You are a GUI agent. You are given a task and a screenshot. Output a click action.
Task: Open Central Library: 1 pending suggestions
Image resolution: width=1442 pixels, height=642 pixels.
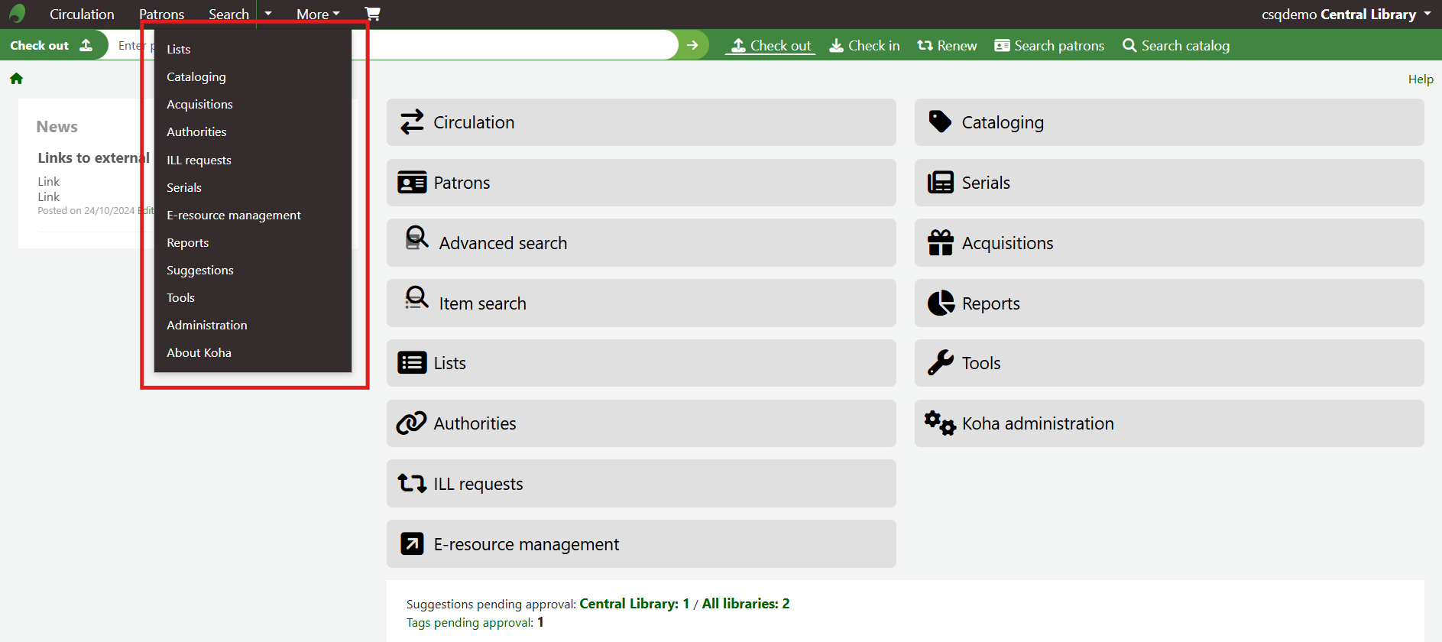(x=634, y=604)
